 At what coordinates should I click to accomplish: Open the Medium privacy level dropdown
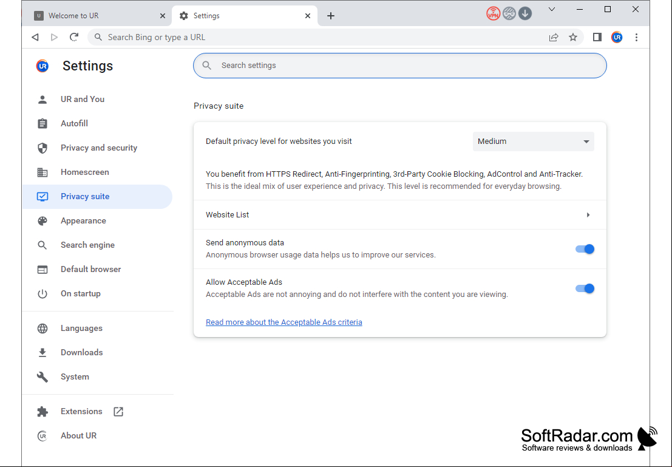533,141
